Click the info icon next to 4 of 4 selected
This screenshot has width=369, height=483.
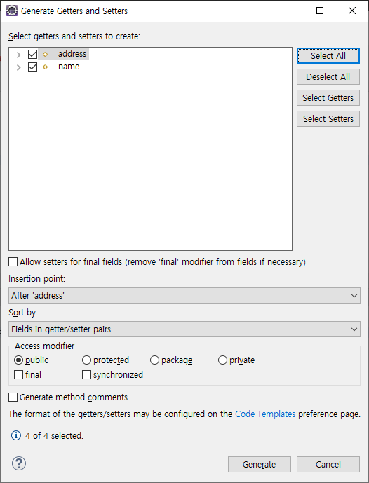point(16,435)
